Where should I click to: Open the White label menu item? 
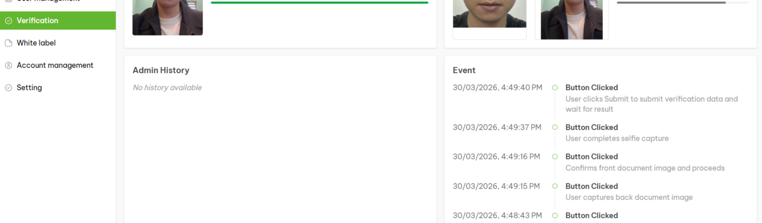click(58, 43)
